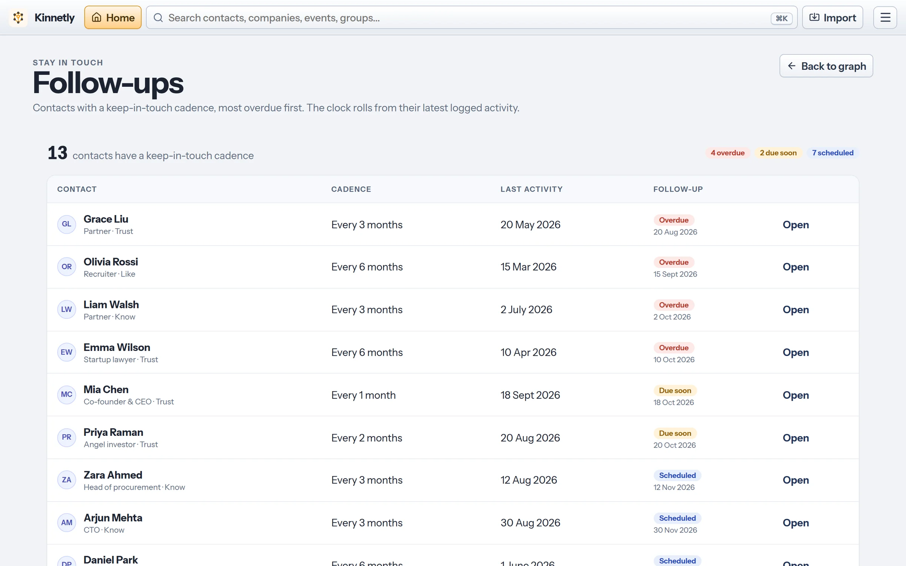The height and width of the screenshot is (566, 906).
Task: Click the Zara Ahmed contact name
Action: pyautogui.click(x=113, y=475)
